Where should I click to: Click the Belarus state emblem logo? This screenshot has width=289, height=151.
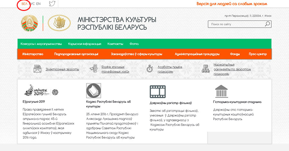click(29, 24)
